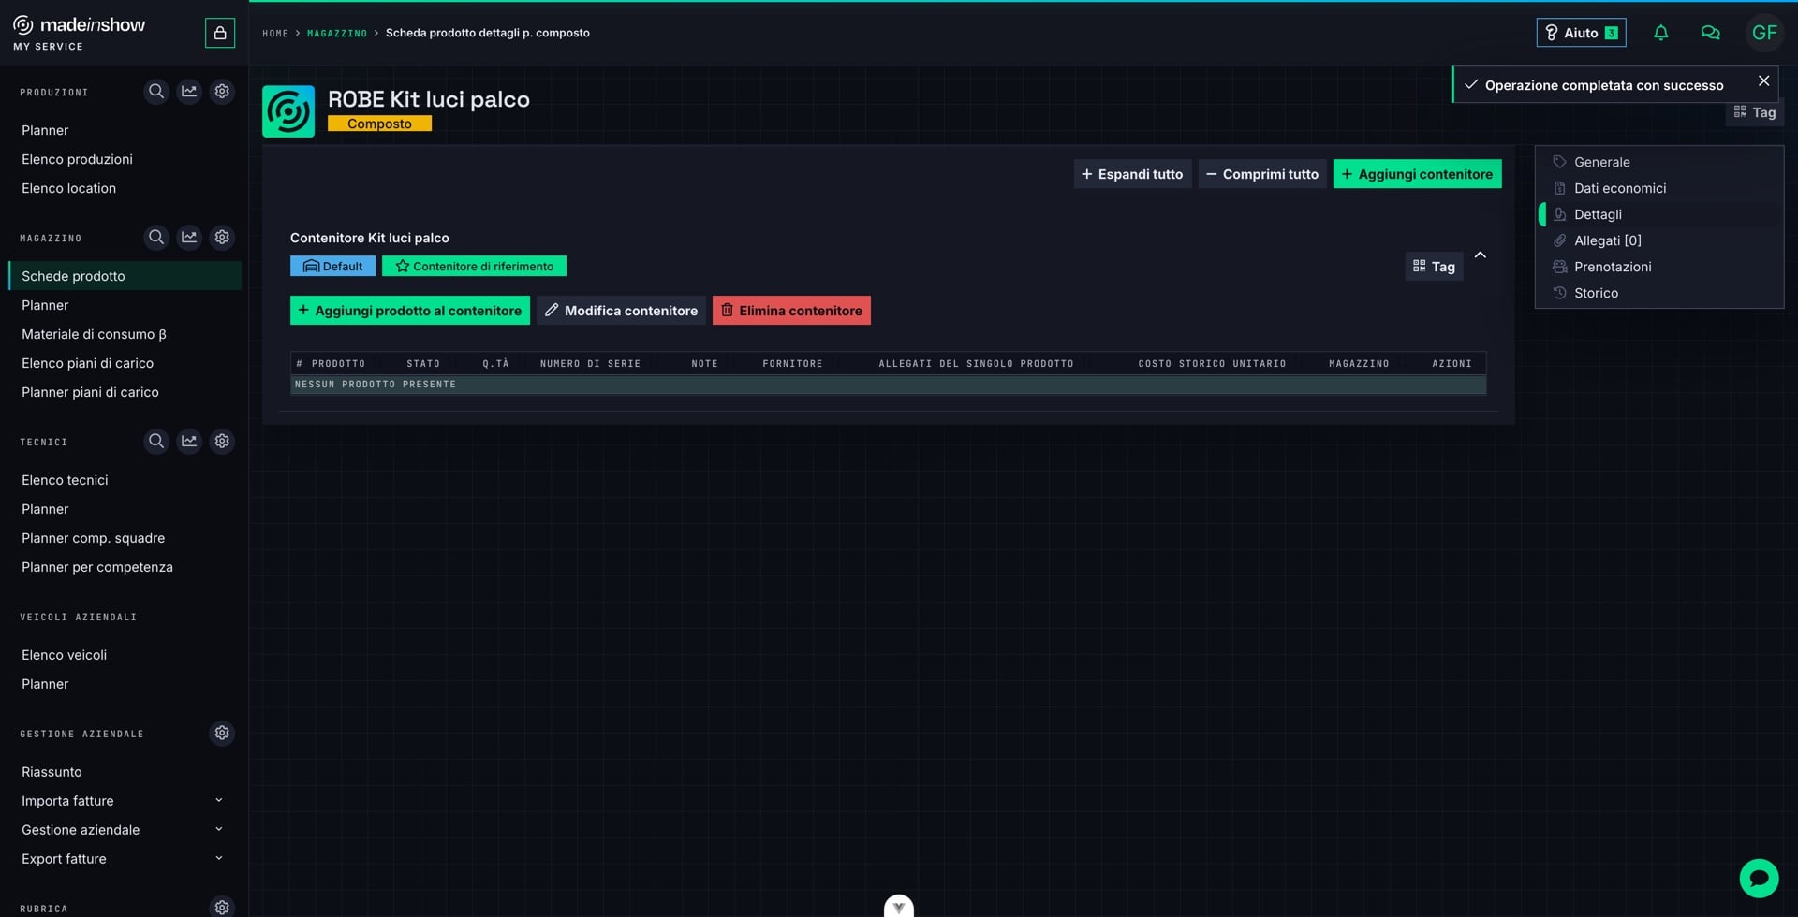This screenshot has width=1798, height=917.
Task: Click Aggiungi contenitore
Action: [x=1417, y=174]
